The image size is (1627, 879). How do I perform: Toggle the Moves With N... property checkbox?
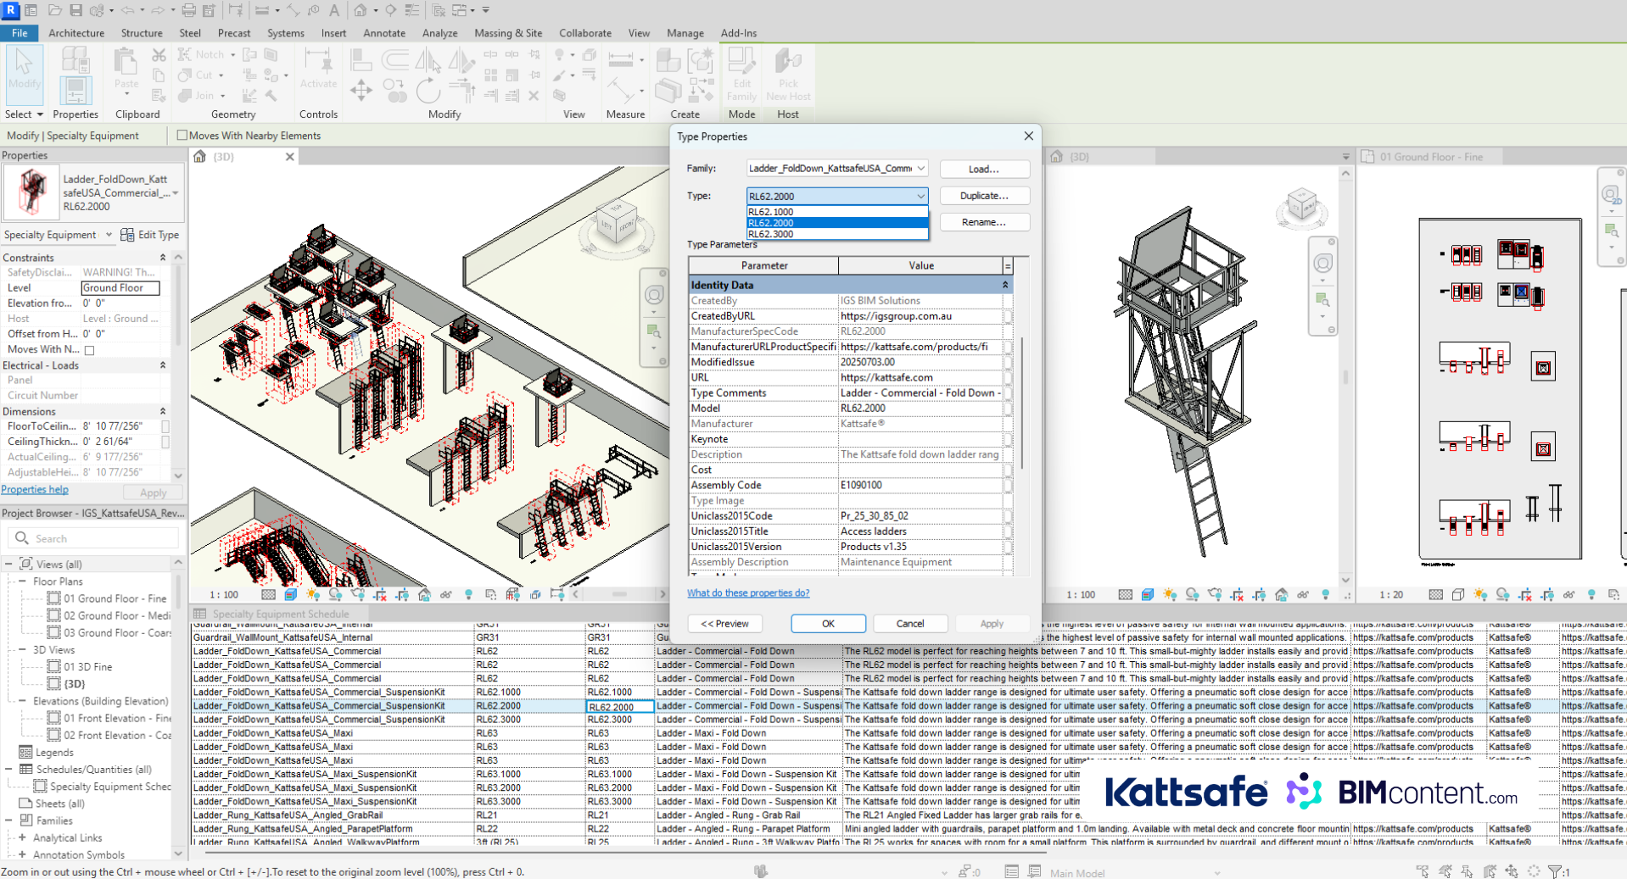[x=90, y=350]
